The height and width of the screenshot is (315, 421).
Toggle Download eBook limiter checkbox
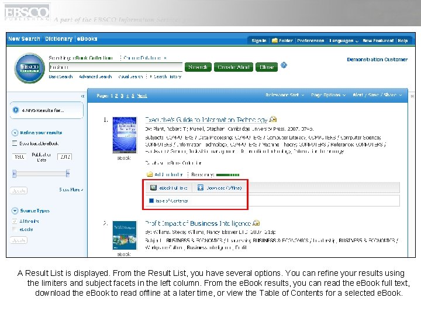point(15,143)
